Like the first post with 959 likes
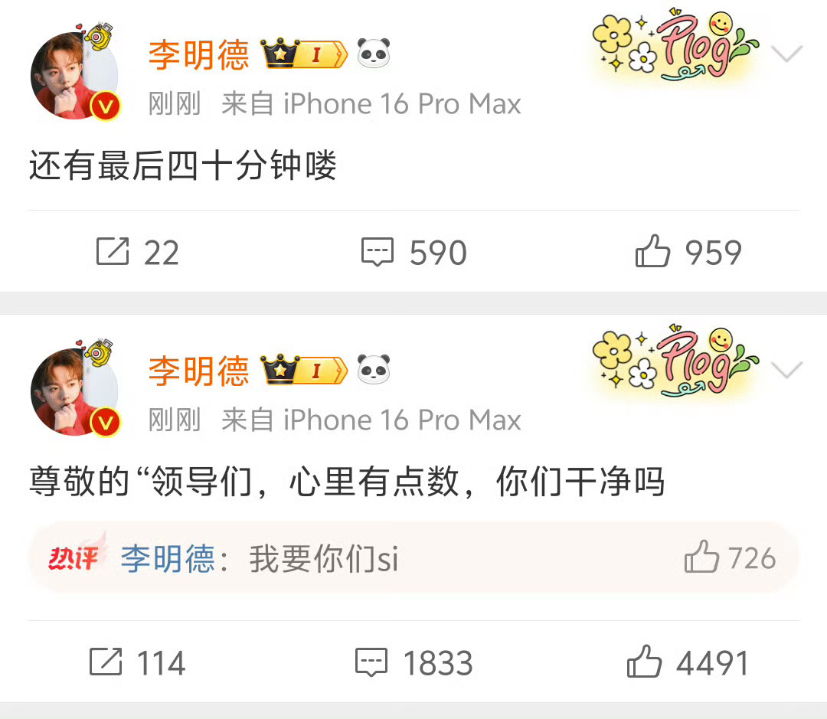Viewport: 827px width, 719px height. (x=652, y=250)
